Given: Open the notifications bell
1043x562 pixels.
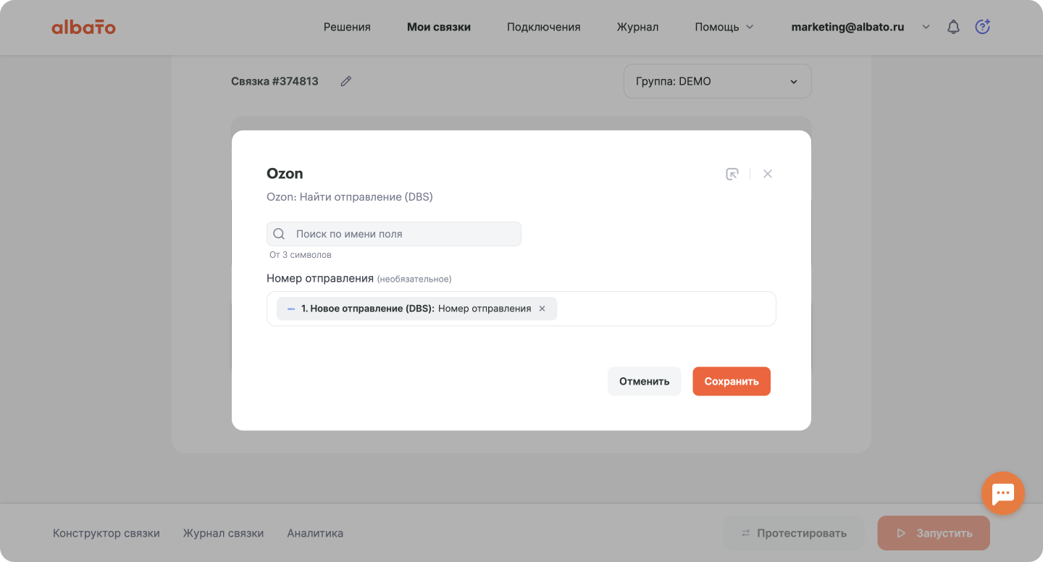Looking at the screenshot, I should (x=954, y=27).
